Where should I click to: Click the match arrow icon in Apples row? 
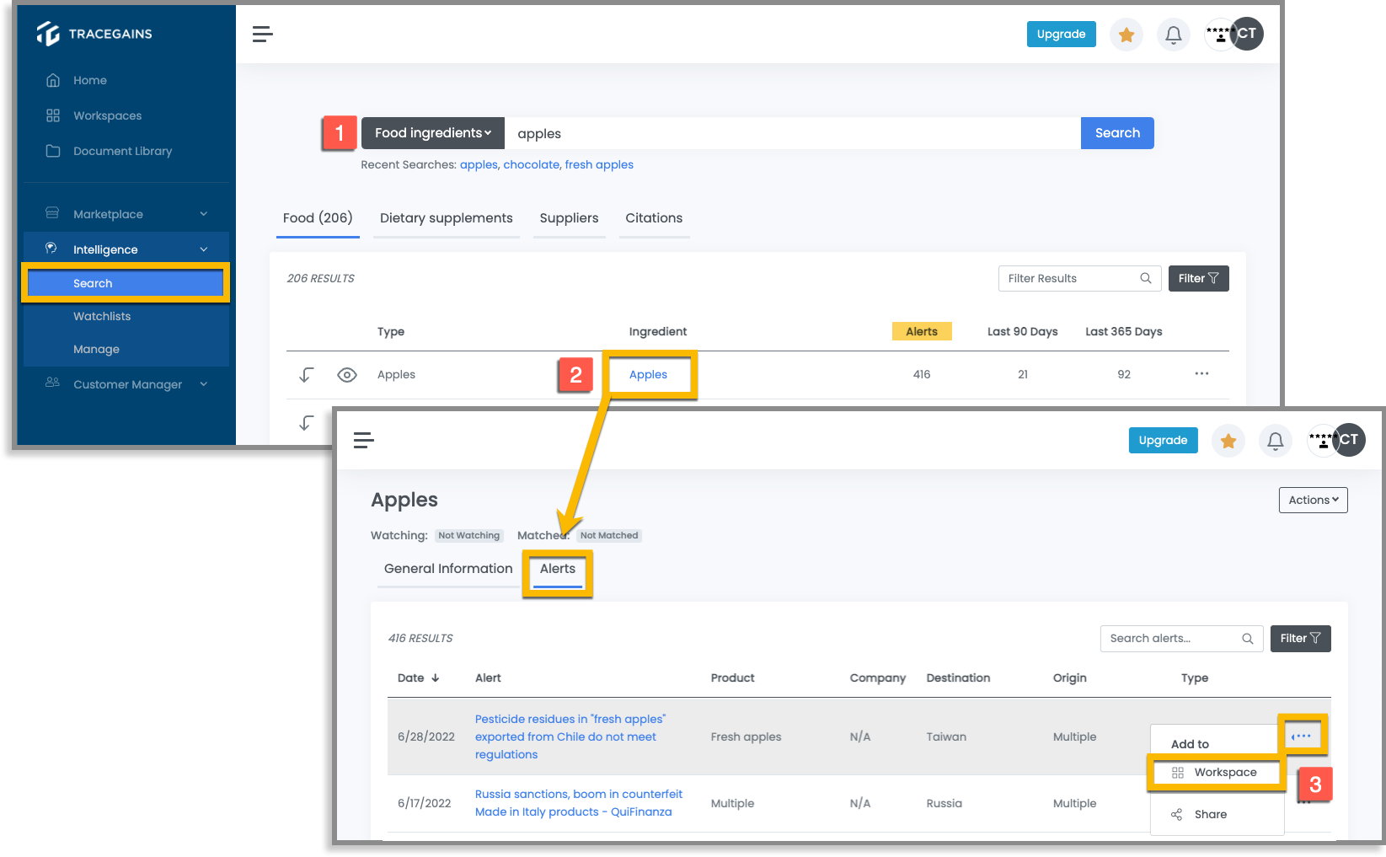pyautogui.click(x=307, y=375)
